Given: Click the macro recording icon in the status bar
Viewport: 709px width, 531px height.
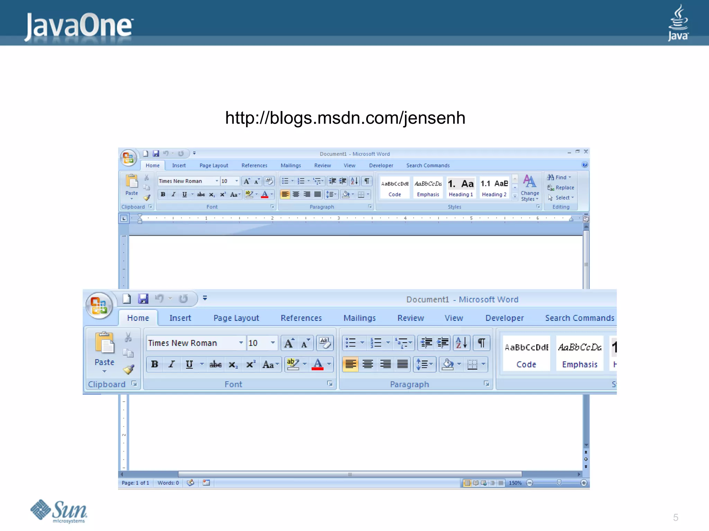Looking at the screenshot, I should (x=206, y=483).
